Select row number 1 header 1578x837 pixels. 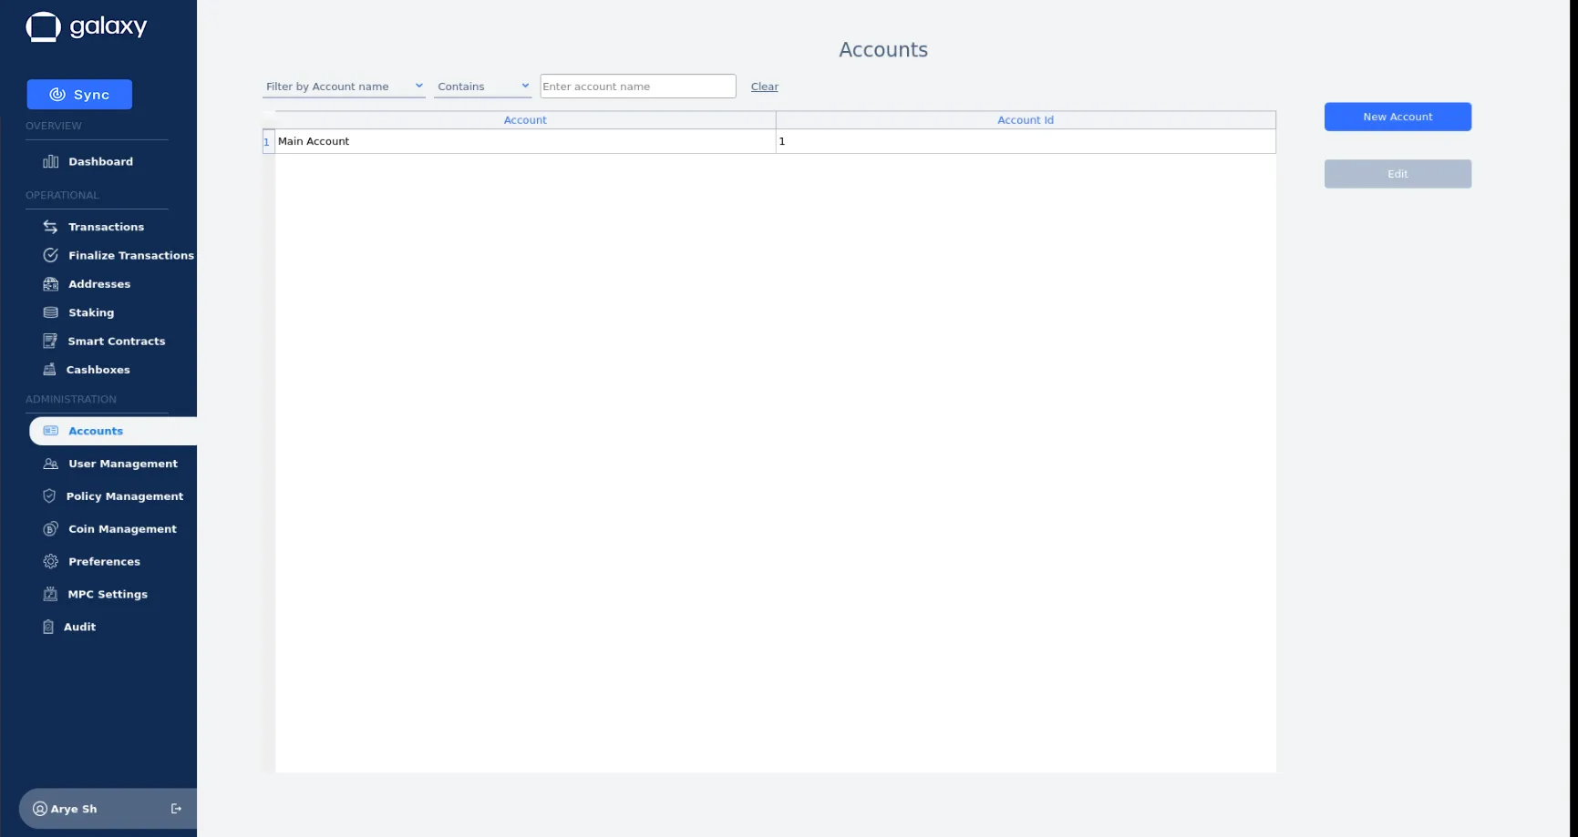(268, 141)
